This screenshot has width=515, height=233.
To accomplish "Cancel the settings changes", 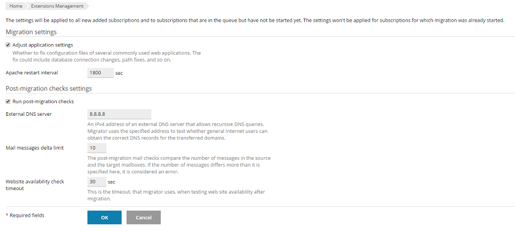I will point(144,217).
